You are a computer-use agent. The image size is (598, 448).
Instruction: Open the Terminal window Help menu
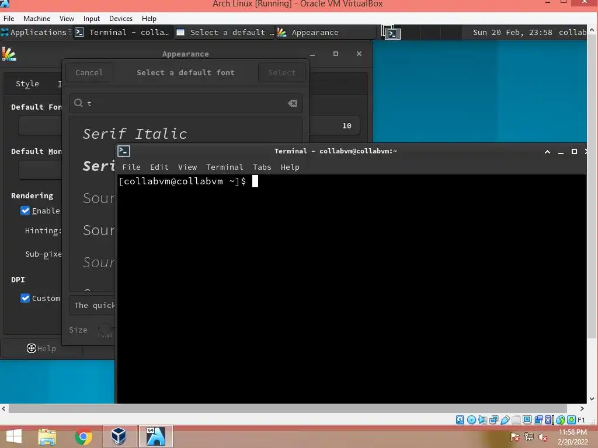290,167
